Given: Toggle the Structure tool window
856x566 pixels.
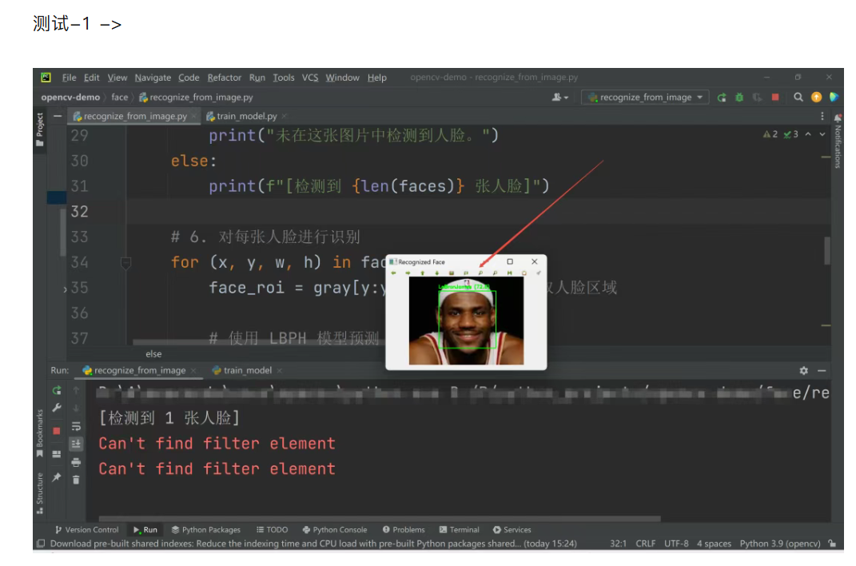Looking at the screenshot, I should pos(39,493).
